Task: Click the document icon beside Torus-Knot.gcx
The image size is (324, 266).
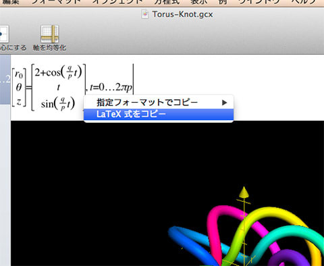Action: point(145,14)
